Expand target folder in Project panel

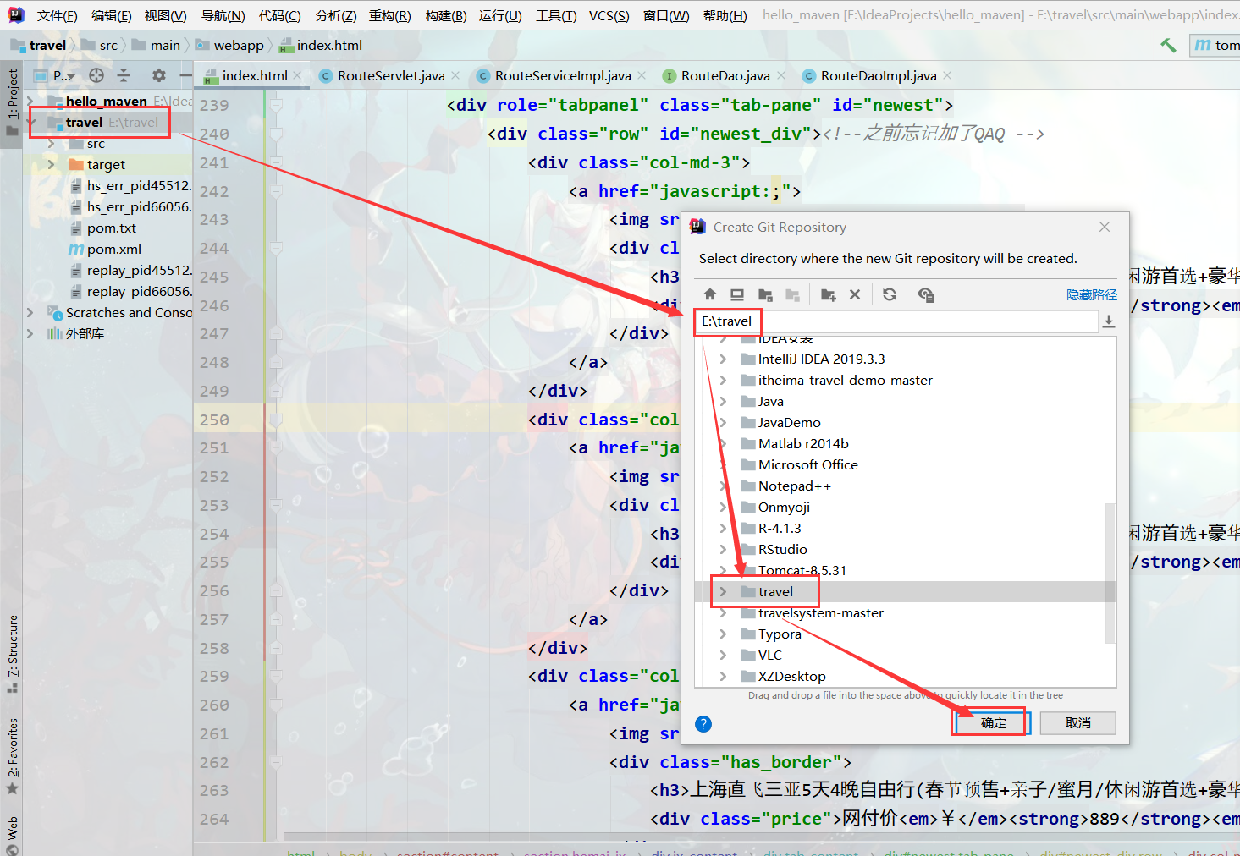click(x=52, y=164)
